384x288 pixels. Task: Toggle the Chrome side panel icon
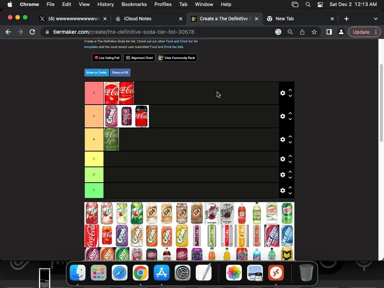point(329,32)
